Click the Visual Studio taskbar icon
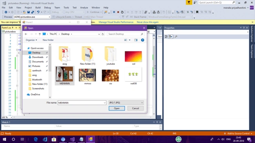 coord(72,139)
